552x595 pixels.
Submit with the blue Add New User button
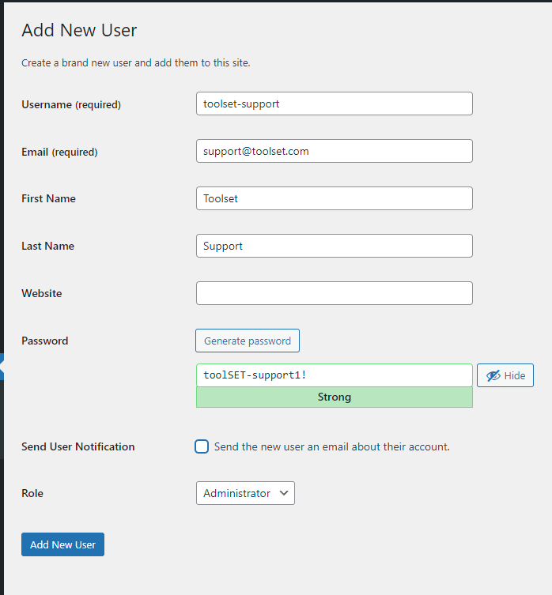[62, 544]
